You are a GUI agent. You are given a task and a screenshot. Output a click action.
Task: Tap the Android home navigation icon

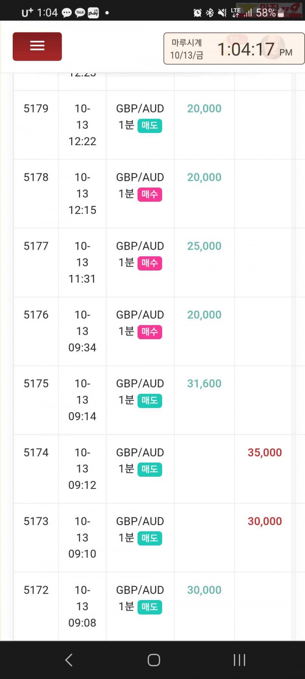point(154,660)
